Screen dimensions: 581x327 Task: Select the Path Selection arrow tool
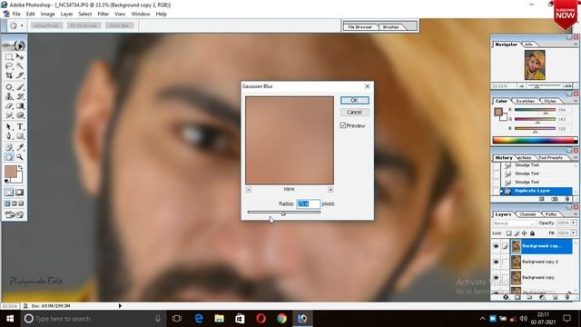coord(9,127)
